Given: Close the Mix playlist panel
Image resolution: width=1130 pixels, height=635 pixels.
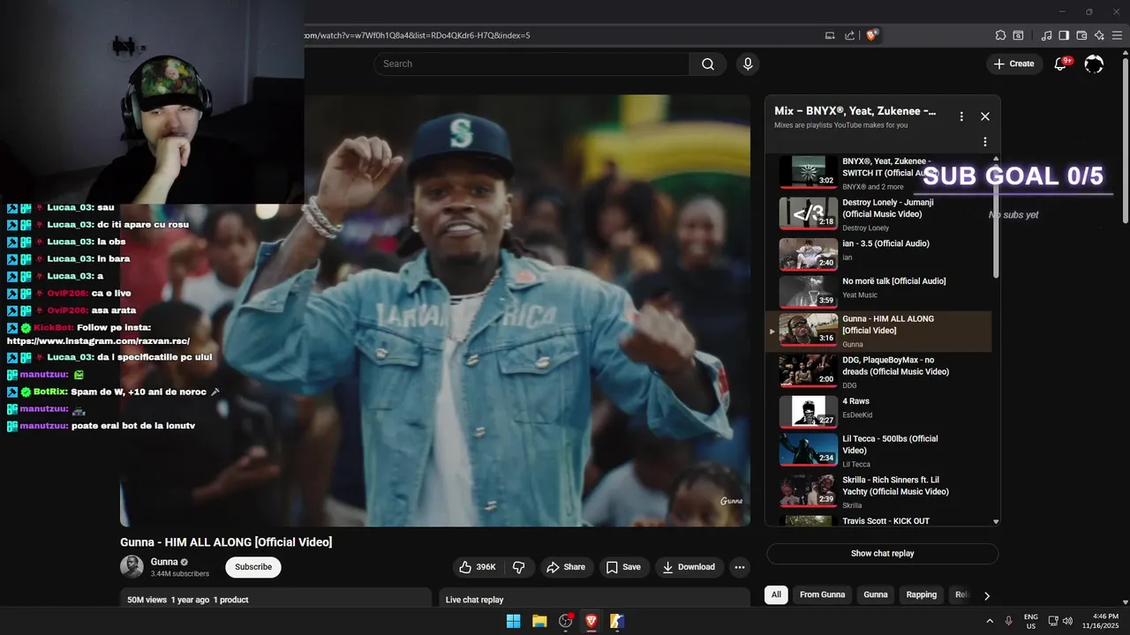Looking at the screenshot, I should (x=985, y=116).
